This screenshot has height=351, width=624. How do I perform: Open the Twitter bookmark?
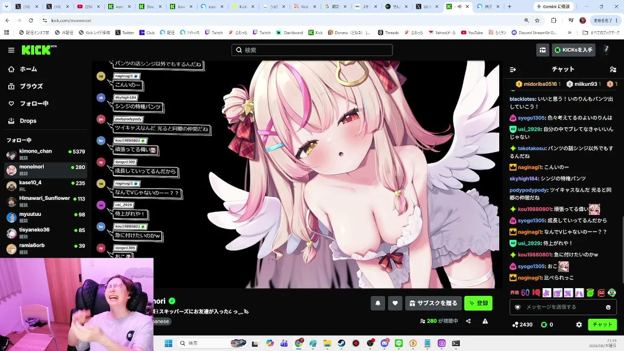pyautogui.click(x=125, y=33)
